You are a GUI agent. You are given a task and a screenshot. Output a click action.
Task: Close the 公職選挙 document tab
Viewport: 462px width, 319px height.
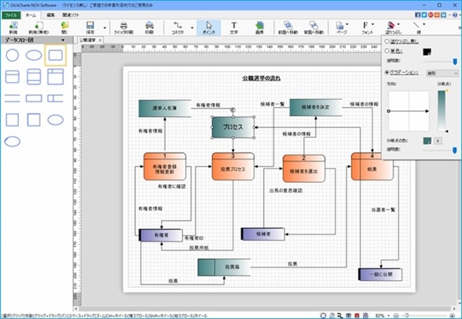point(100,41)
